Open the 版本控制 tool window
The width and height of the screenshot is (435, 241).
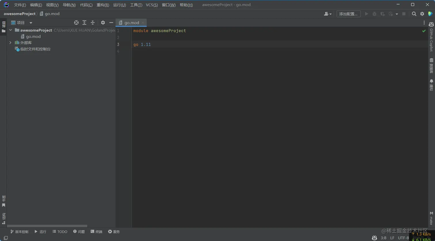(x=19, y=232)
